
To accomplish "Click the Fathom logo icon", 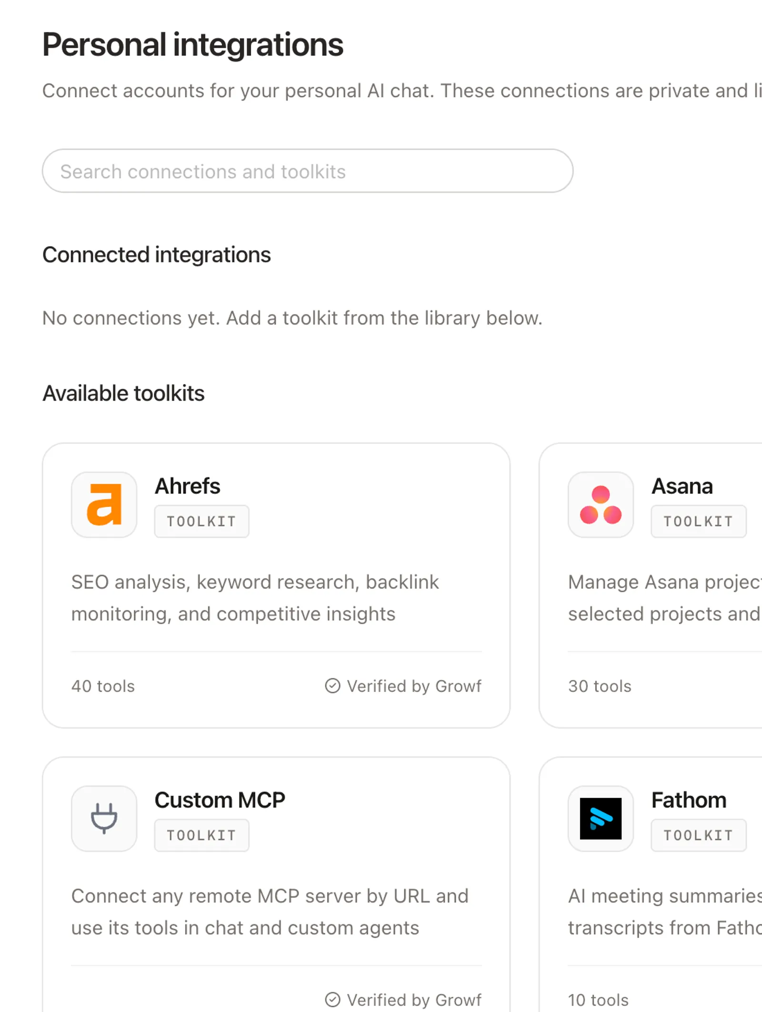I will tap(601, 819).
